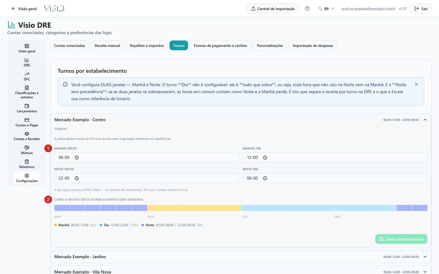Switch to Royalties e impostos tab
The image size is (439, 274).
[x=147, y=45]
